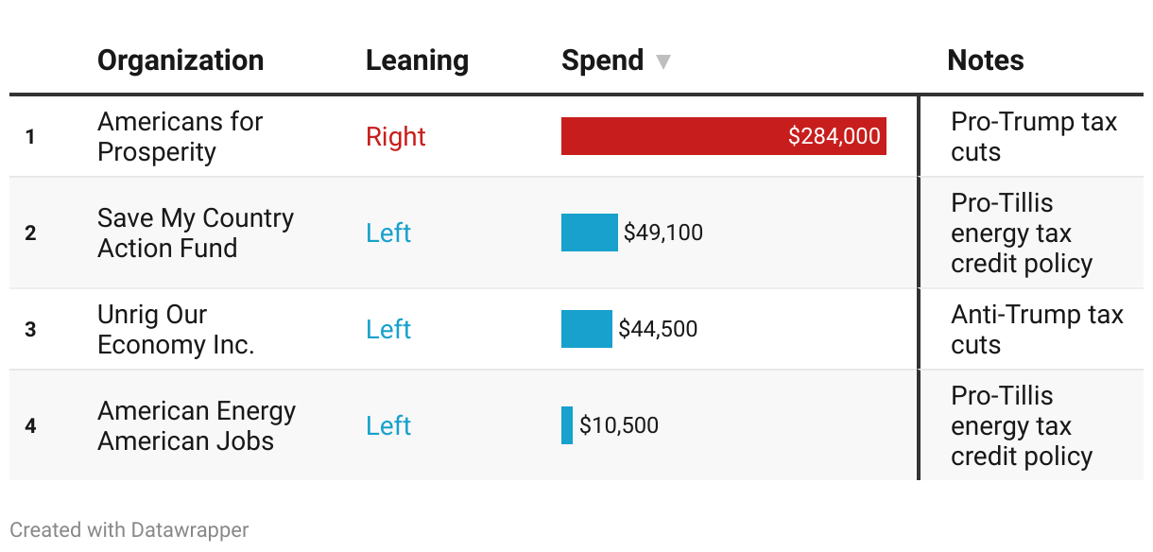This screenshot has width=1153, height=552.
Task: Select Unrig Our Economy Inc. row name
Action: (176, 329)
